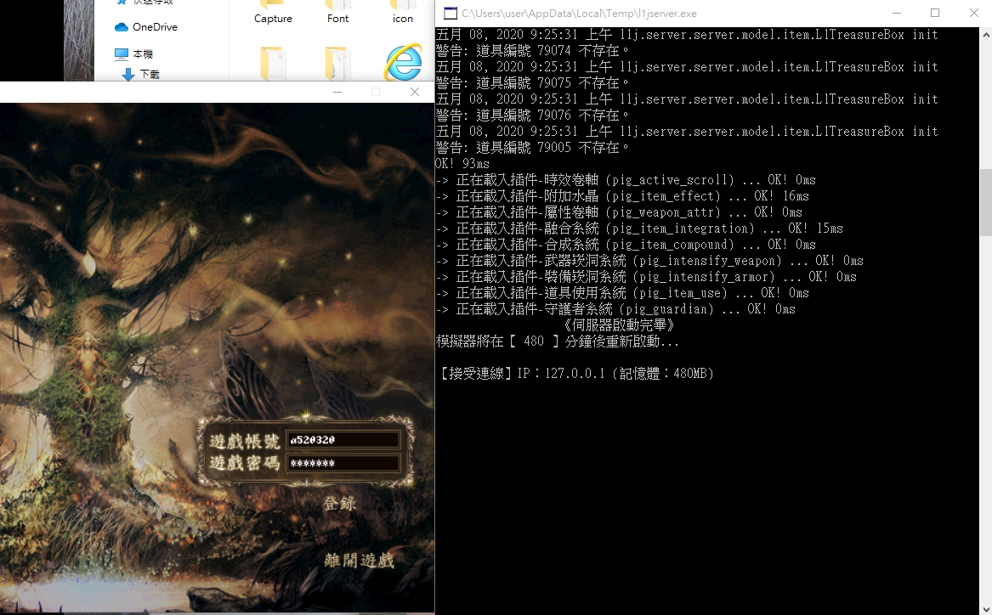Open the Internet Explorer shortcut icon
Viewport: 992px width, 615px height.
point(403,62)
